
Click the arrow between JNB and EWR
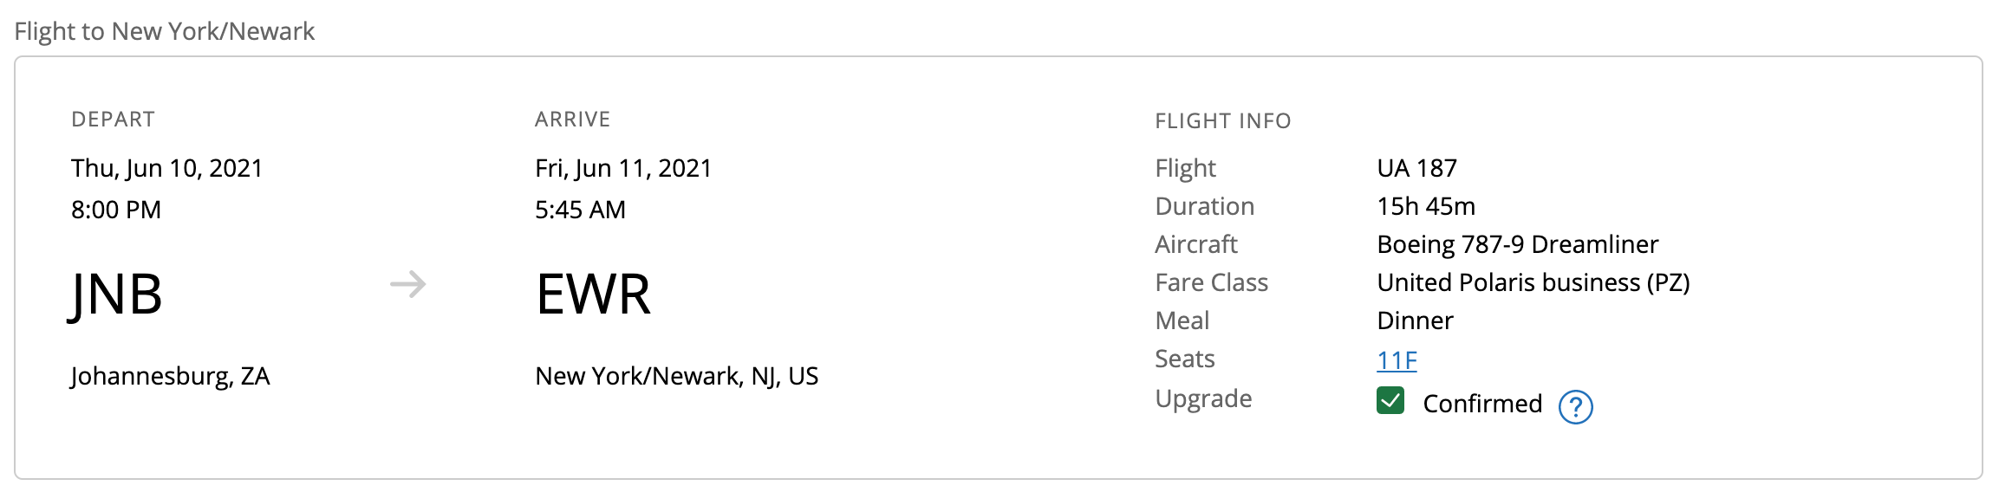point(407,284)
